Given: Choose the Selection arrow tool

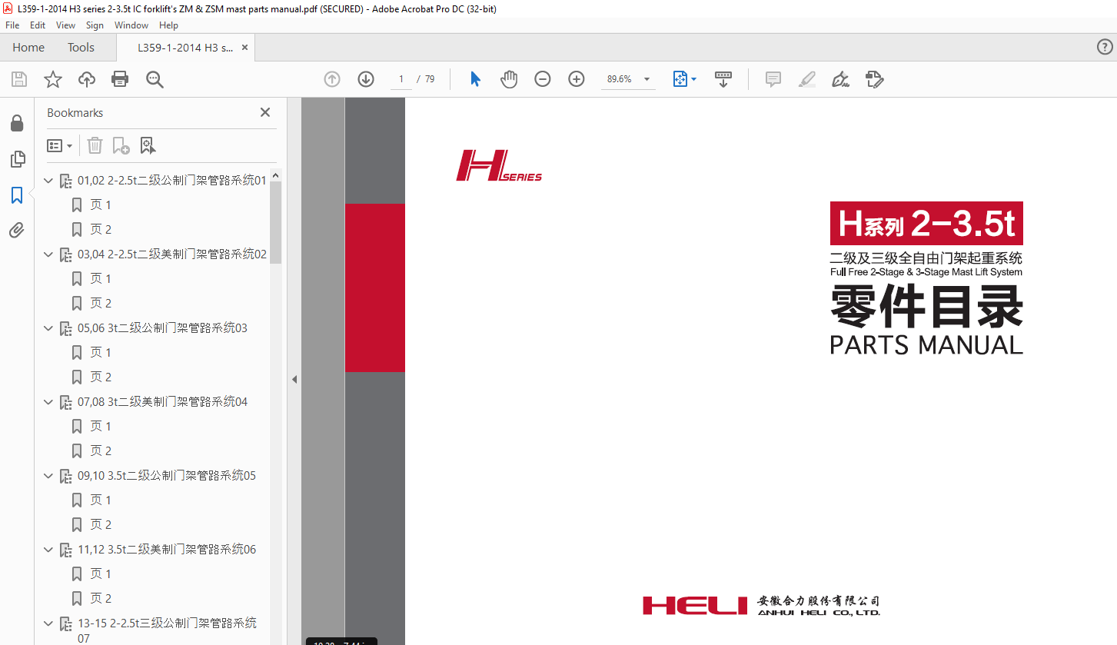Looking at the screenshot, I should point(475,79).
